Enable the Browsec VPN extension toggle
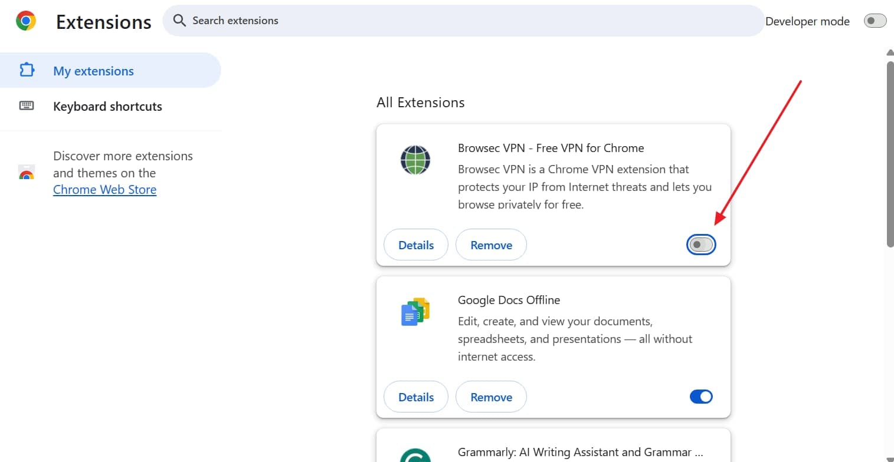The image size is (894, 462). 701,245
